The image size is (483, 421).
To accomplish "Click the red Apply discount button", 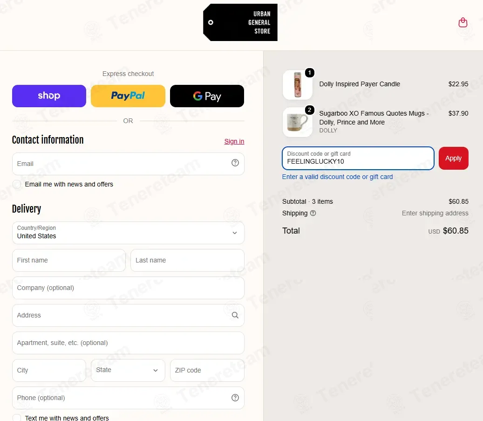I will coord(454,158).
